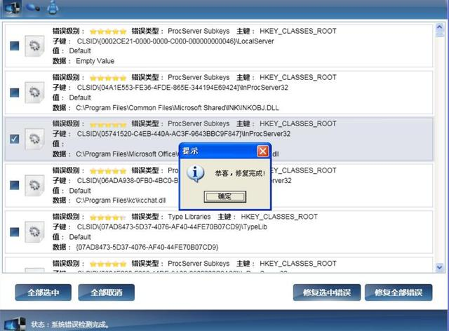The height and width of the screenshot is (331, 449).
Task: Click the text 'Empty Value'
Action: tap(95, 61)
